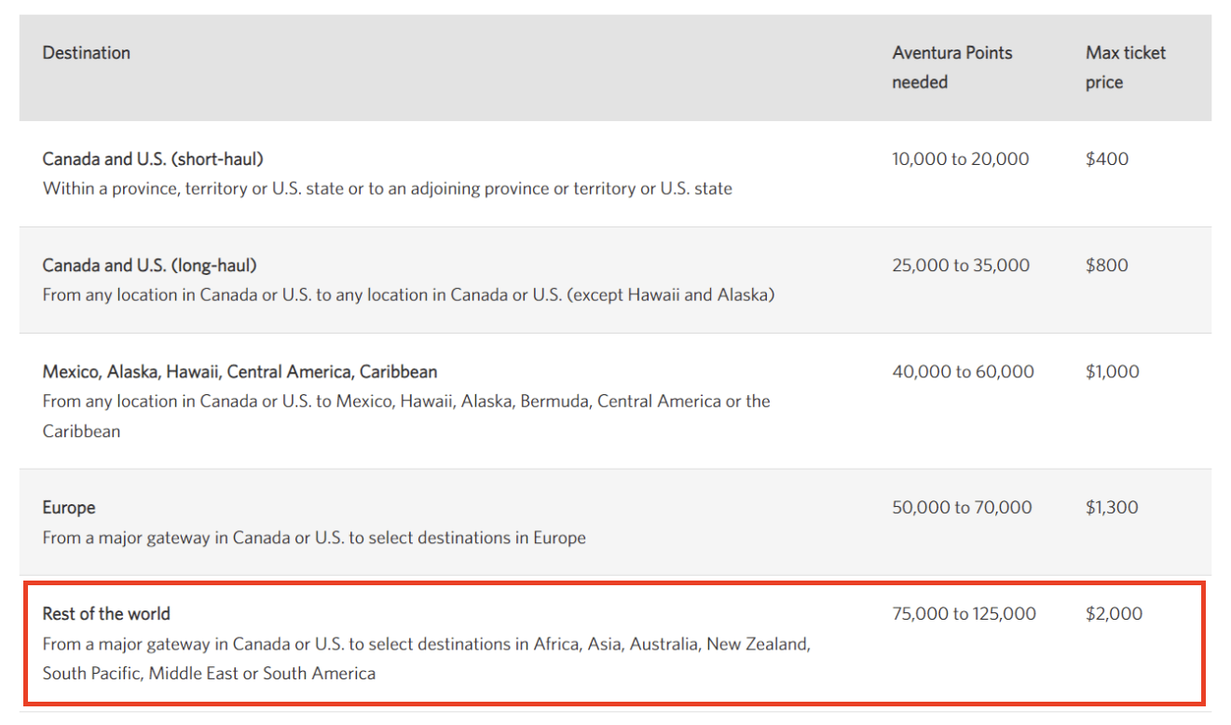Click the 10,000 to 20,000 points value
Viewport: 1231px width, 725px height.
coord(960,159)
